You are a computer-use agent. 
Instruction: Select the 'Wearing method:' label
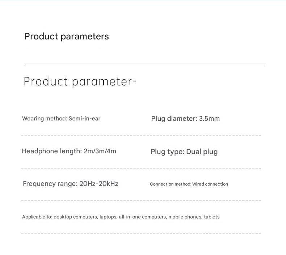click(x=45, y=119)
